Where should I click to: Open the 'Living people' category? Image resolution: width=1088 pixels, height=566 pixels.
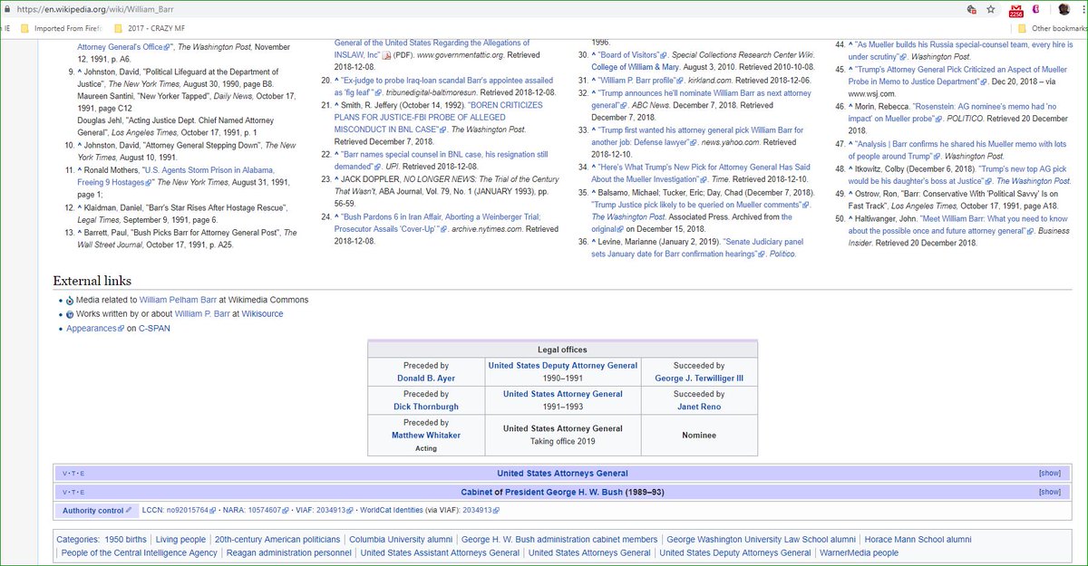180,539
